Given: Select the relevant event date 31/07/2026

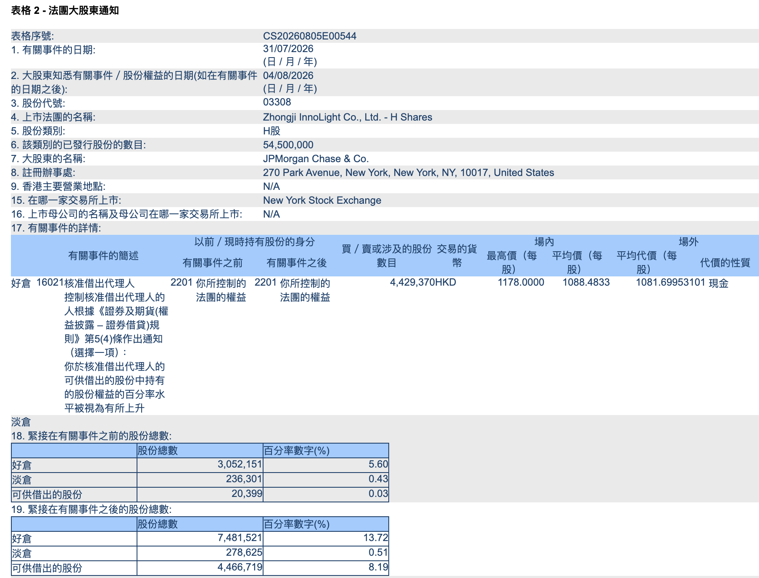Looking at the screenshot, I should 288,49.
